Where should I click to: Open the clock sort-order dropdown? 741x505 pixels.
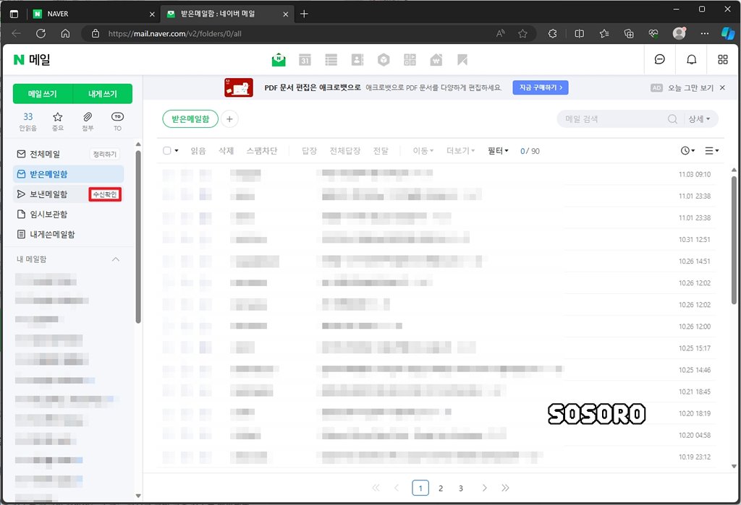(x=687, y=150)
